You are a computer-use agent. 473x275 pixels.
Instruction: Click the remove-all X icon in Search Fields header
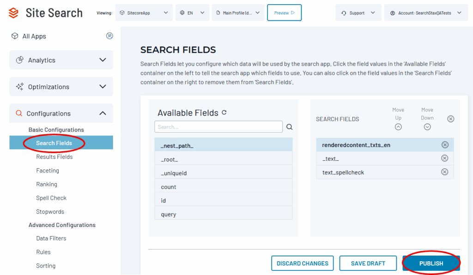pyautogui.click(x=451, y=119)
